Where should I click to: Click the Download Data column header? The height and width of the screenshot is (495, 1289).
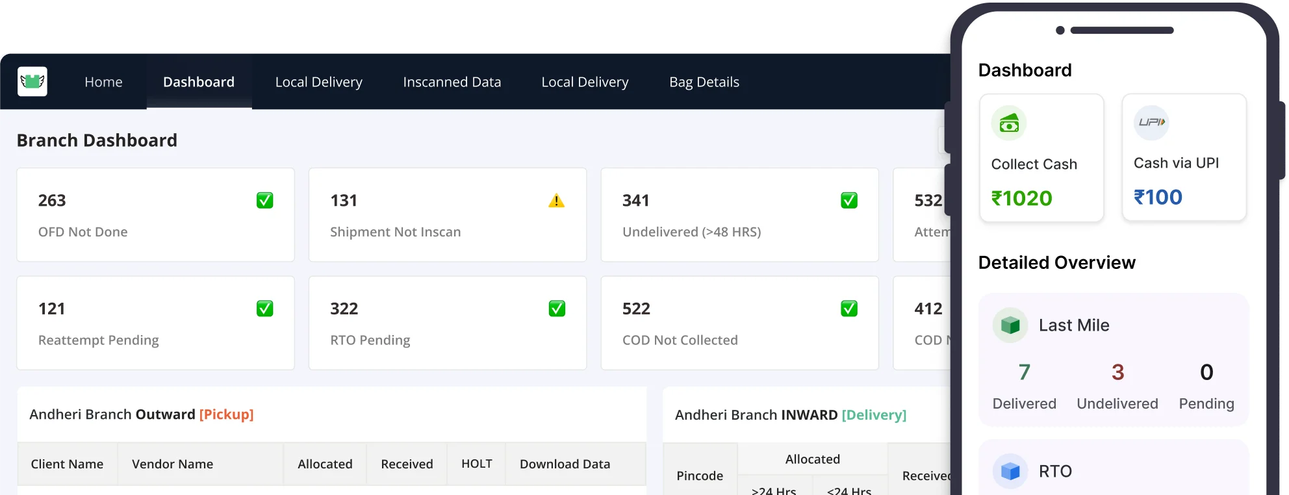coord(565,464)
